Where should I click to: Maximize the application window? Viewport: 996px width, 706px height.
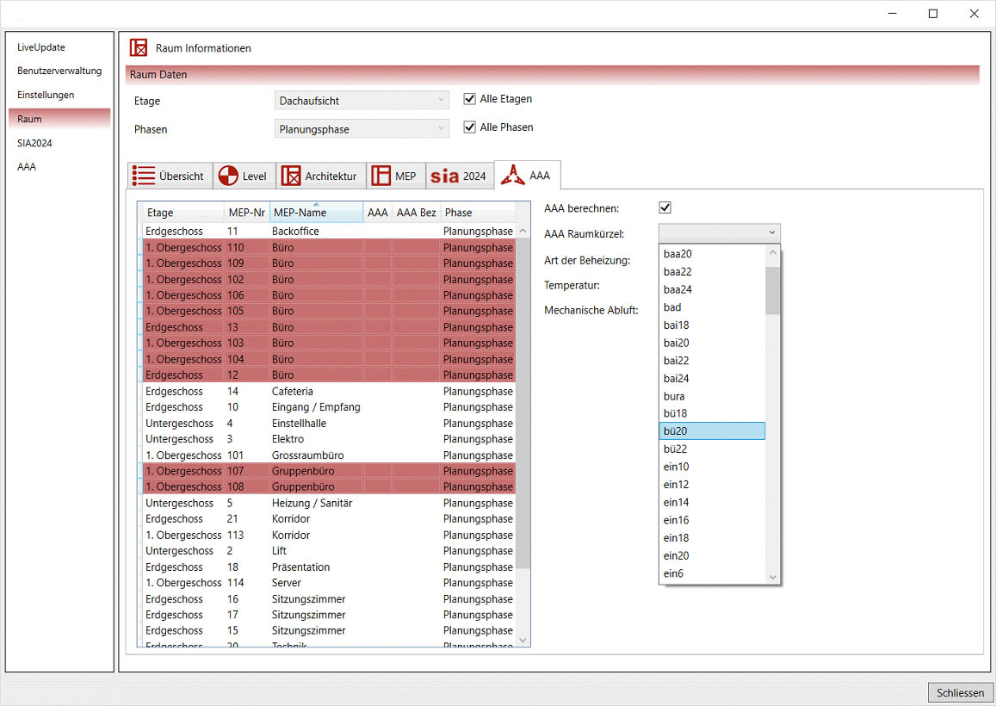coord(933,13)
